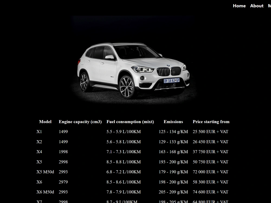Image resolution: width=271 pixels, height=203 pixels.
Task: Open the Home navigation link
Action: [x=239, y=6]
